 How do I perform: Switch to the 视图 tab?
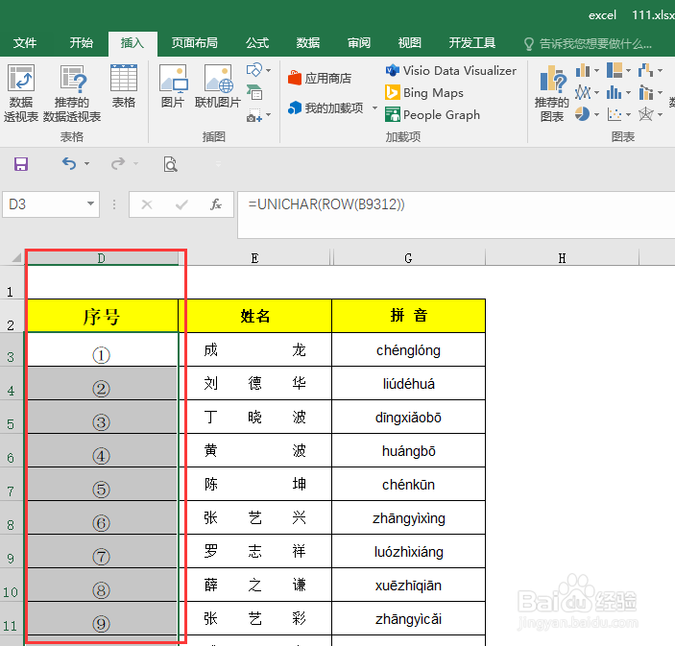tap(409, 43)
